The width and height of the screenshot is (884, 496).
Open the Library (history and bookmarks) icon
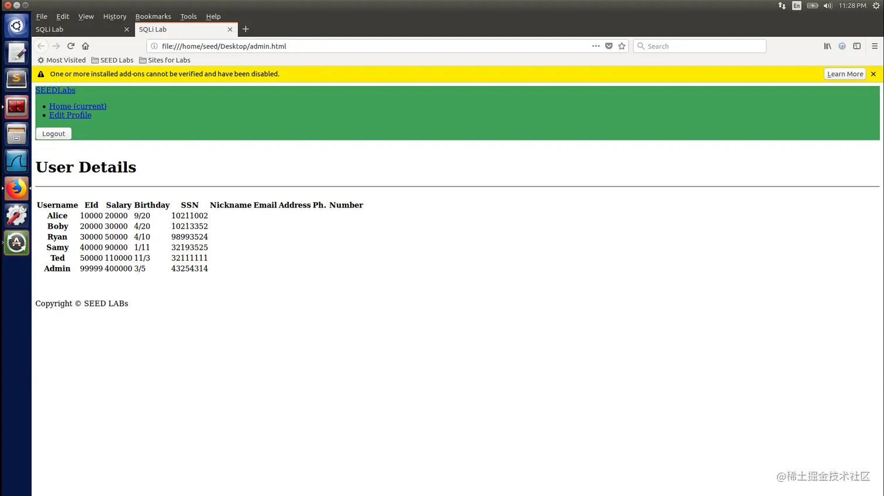(827, 46)
